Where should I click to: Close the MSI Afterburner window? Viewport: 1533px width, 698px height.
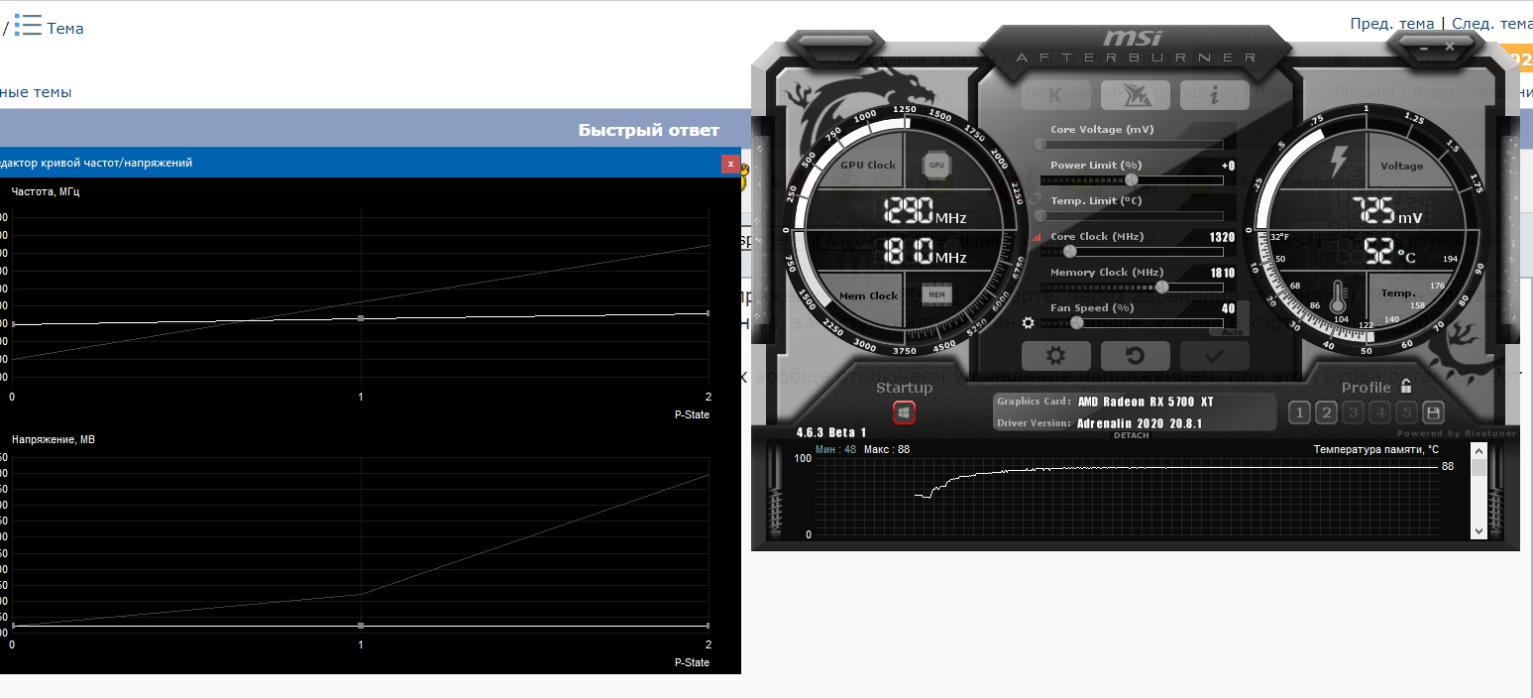(1450, 46)
